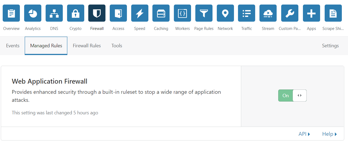
Task: Open the Page Rules funnel icon
Action: click(x=204, y=13)
